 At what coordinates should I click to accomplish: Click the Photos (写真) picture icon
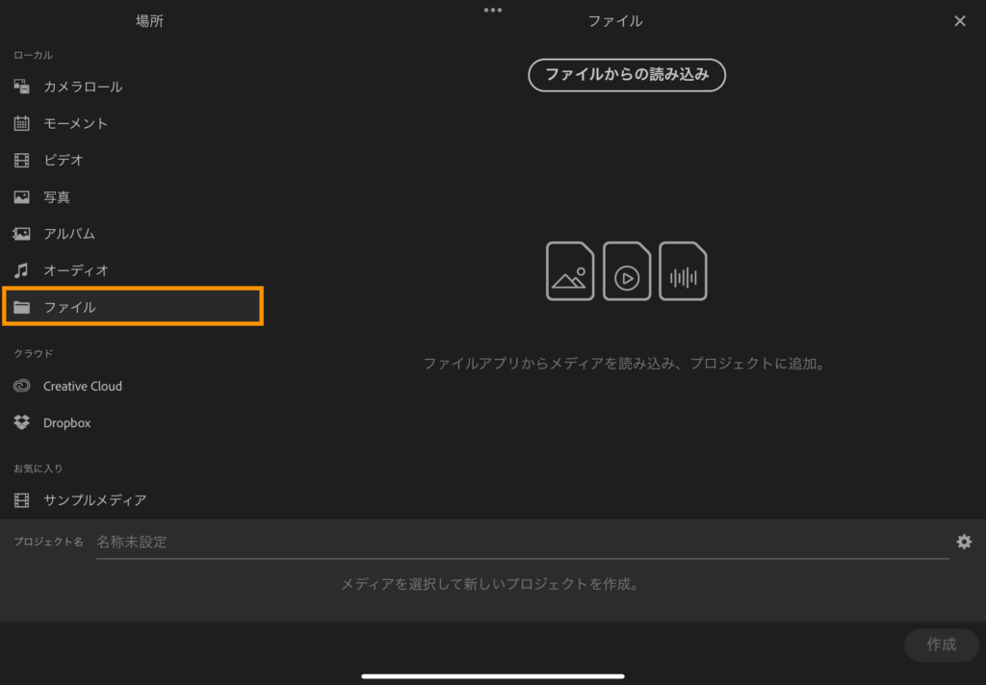tap(22, 197)
